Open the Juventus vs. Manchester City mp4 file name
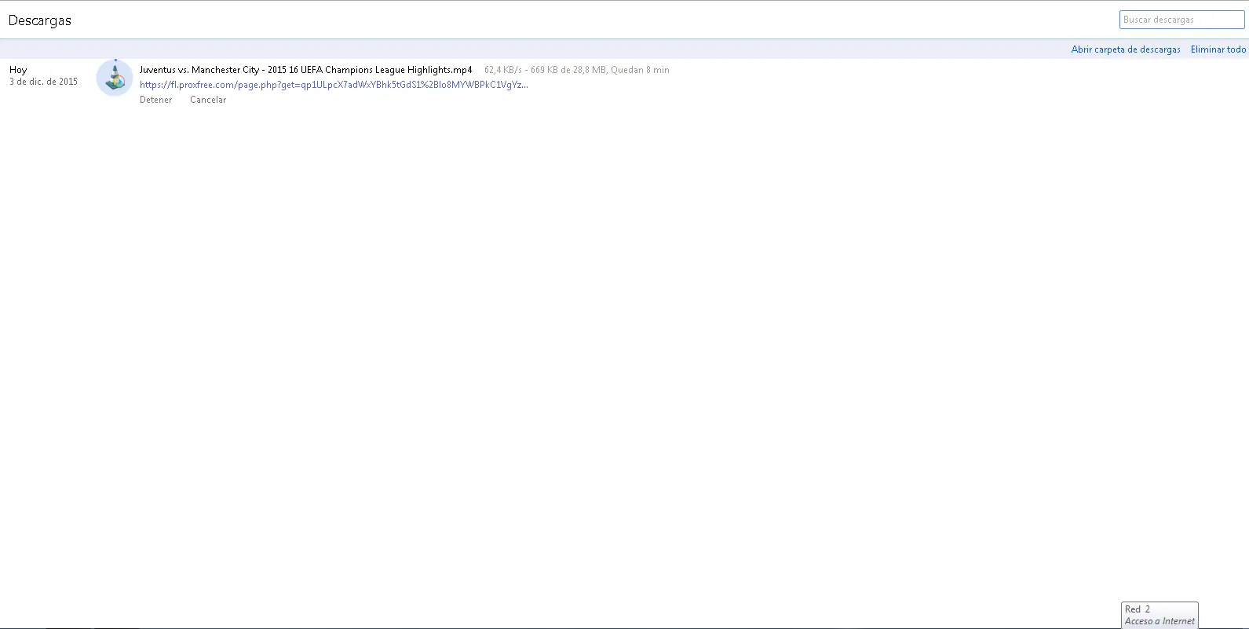The height and width of the screenshot is (629, 1249). point(306,70)
